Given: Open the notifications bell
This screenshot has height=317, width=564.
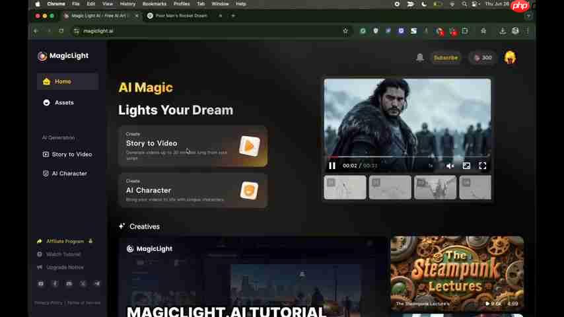Looking at the screenshot, I should [420, 57].
